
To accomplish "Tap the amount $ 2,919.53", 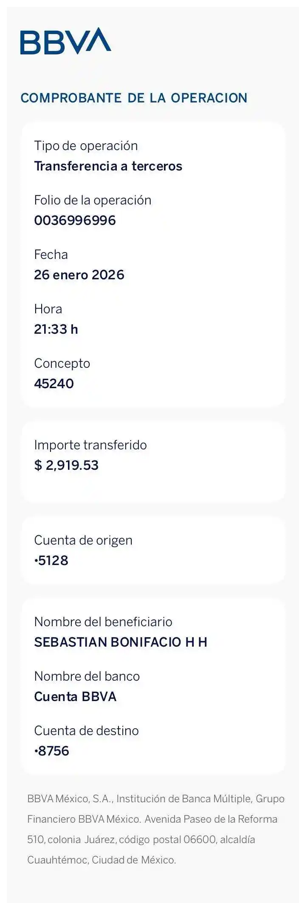I will (x=66, y=465).
